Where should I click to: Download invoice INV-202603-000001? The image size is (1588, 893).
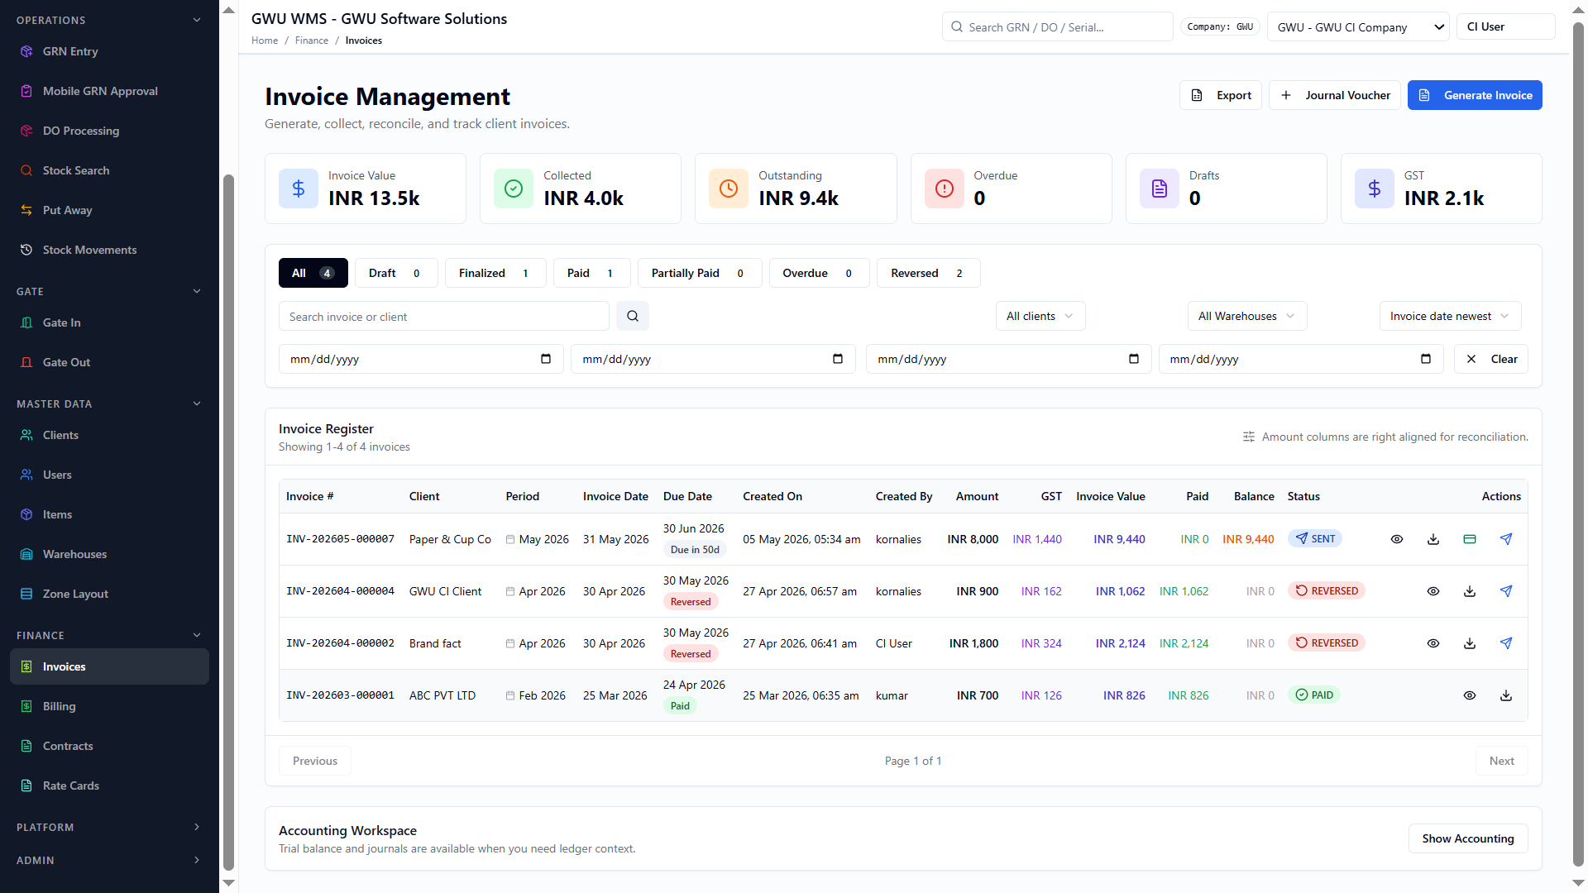[x=1506, y=695]
